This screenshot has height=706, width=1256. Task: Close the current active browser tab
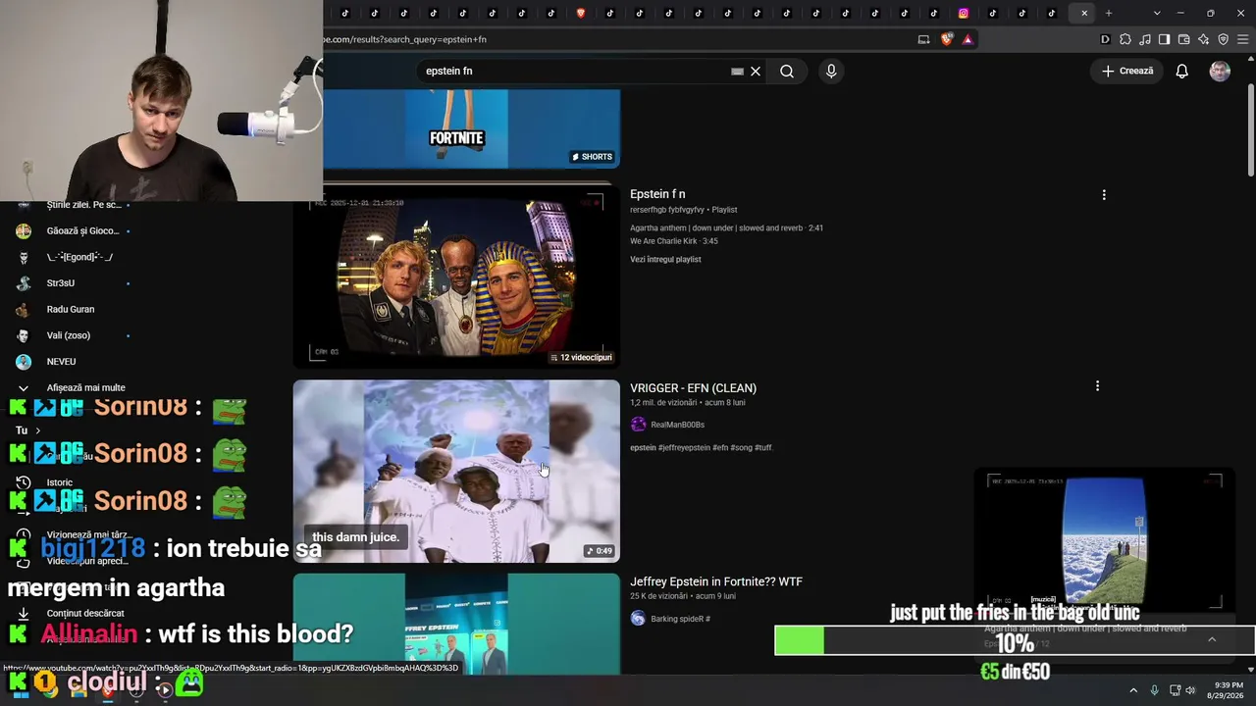click(1084, 13)
